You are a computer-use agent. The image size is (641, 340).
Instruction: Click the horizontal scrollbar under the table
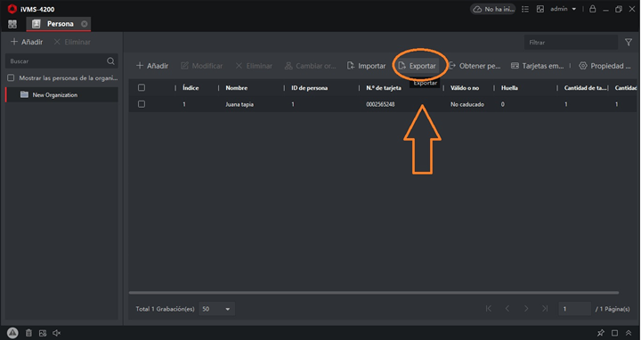(x=374, y=293)
